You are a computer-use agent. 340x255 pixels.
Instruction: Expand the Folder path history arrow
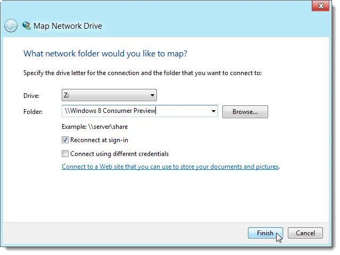tap(213, 111)
